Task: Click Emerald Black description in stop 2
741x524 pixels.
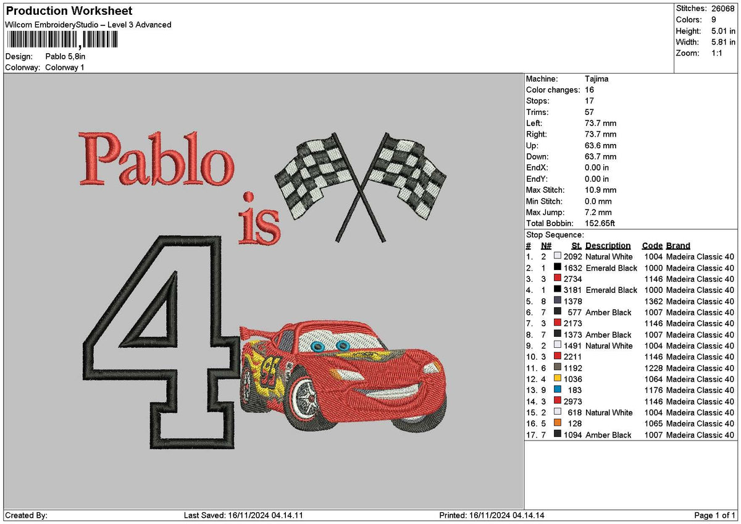Action: [x=611, y=268]
